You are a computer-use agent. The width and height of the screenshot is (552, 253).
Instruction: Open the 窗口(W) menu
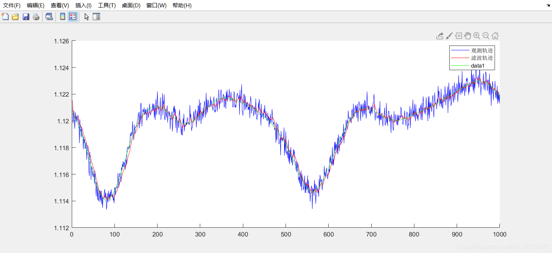156,6
